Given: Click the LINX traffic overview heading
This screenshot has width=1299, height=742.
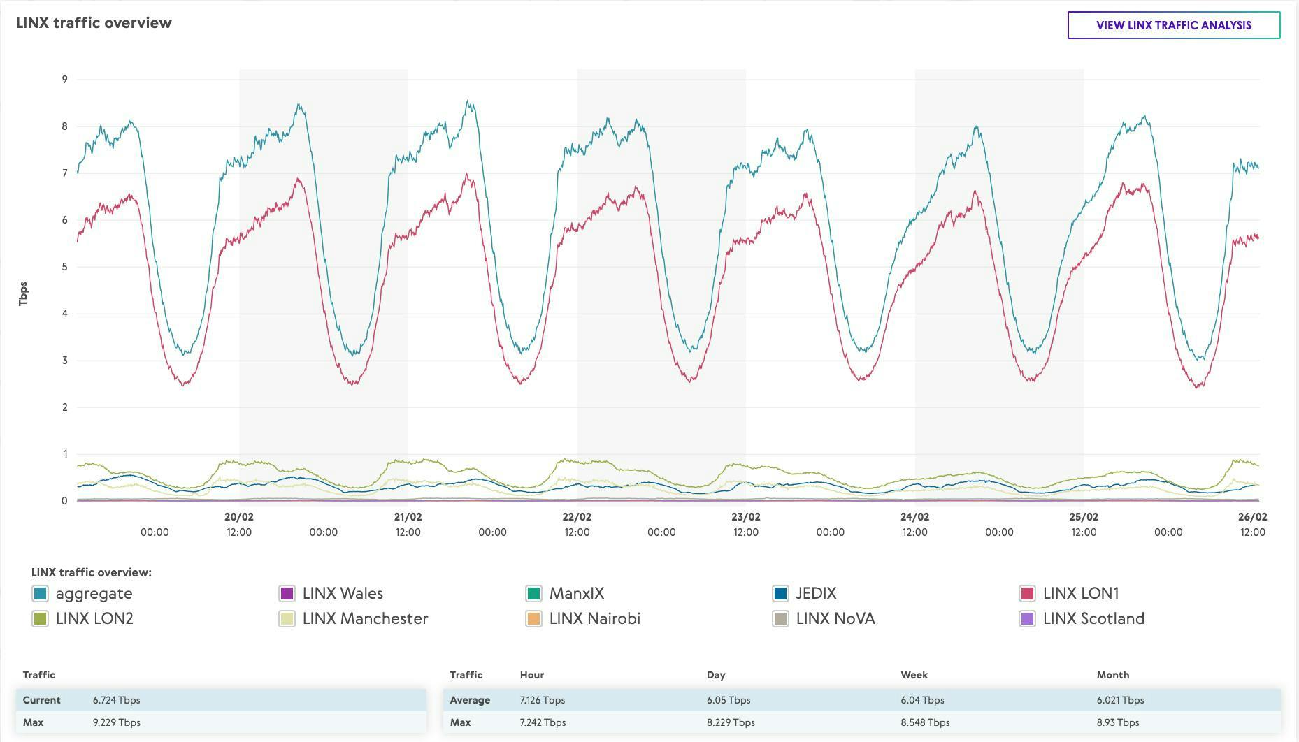Looking at the screenshot, I should 94,23.
